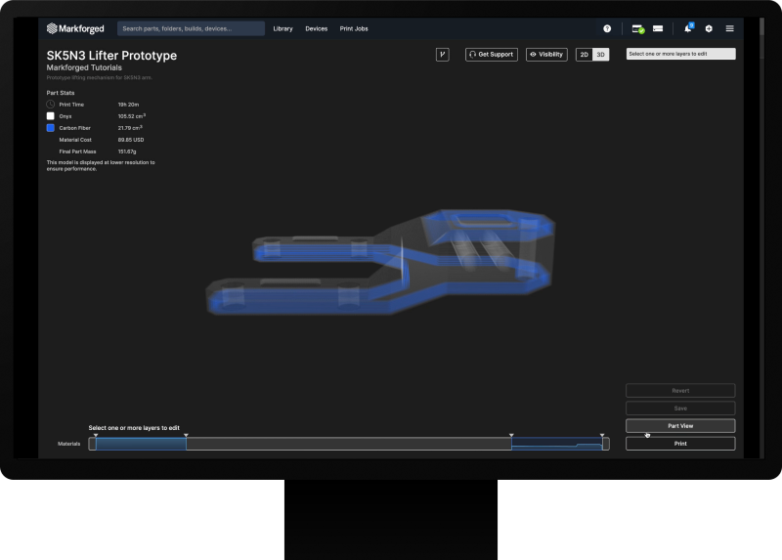The width and height of the screenshot is (782, 560).
Task: Click the SK5N3 Lifter Prototype title
Action: pyautogui.click(x=111, y=56)
